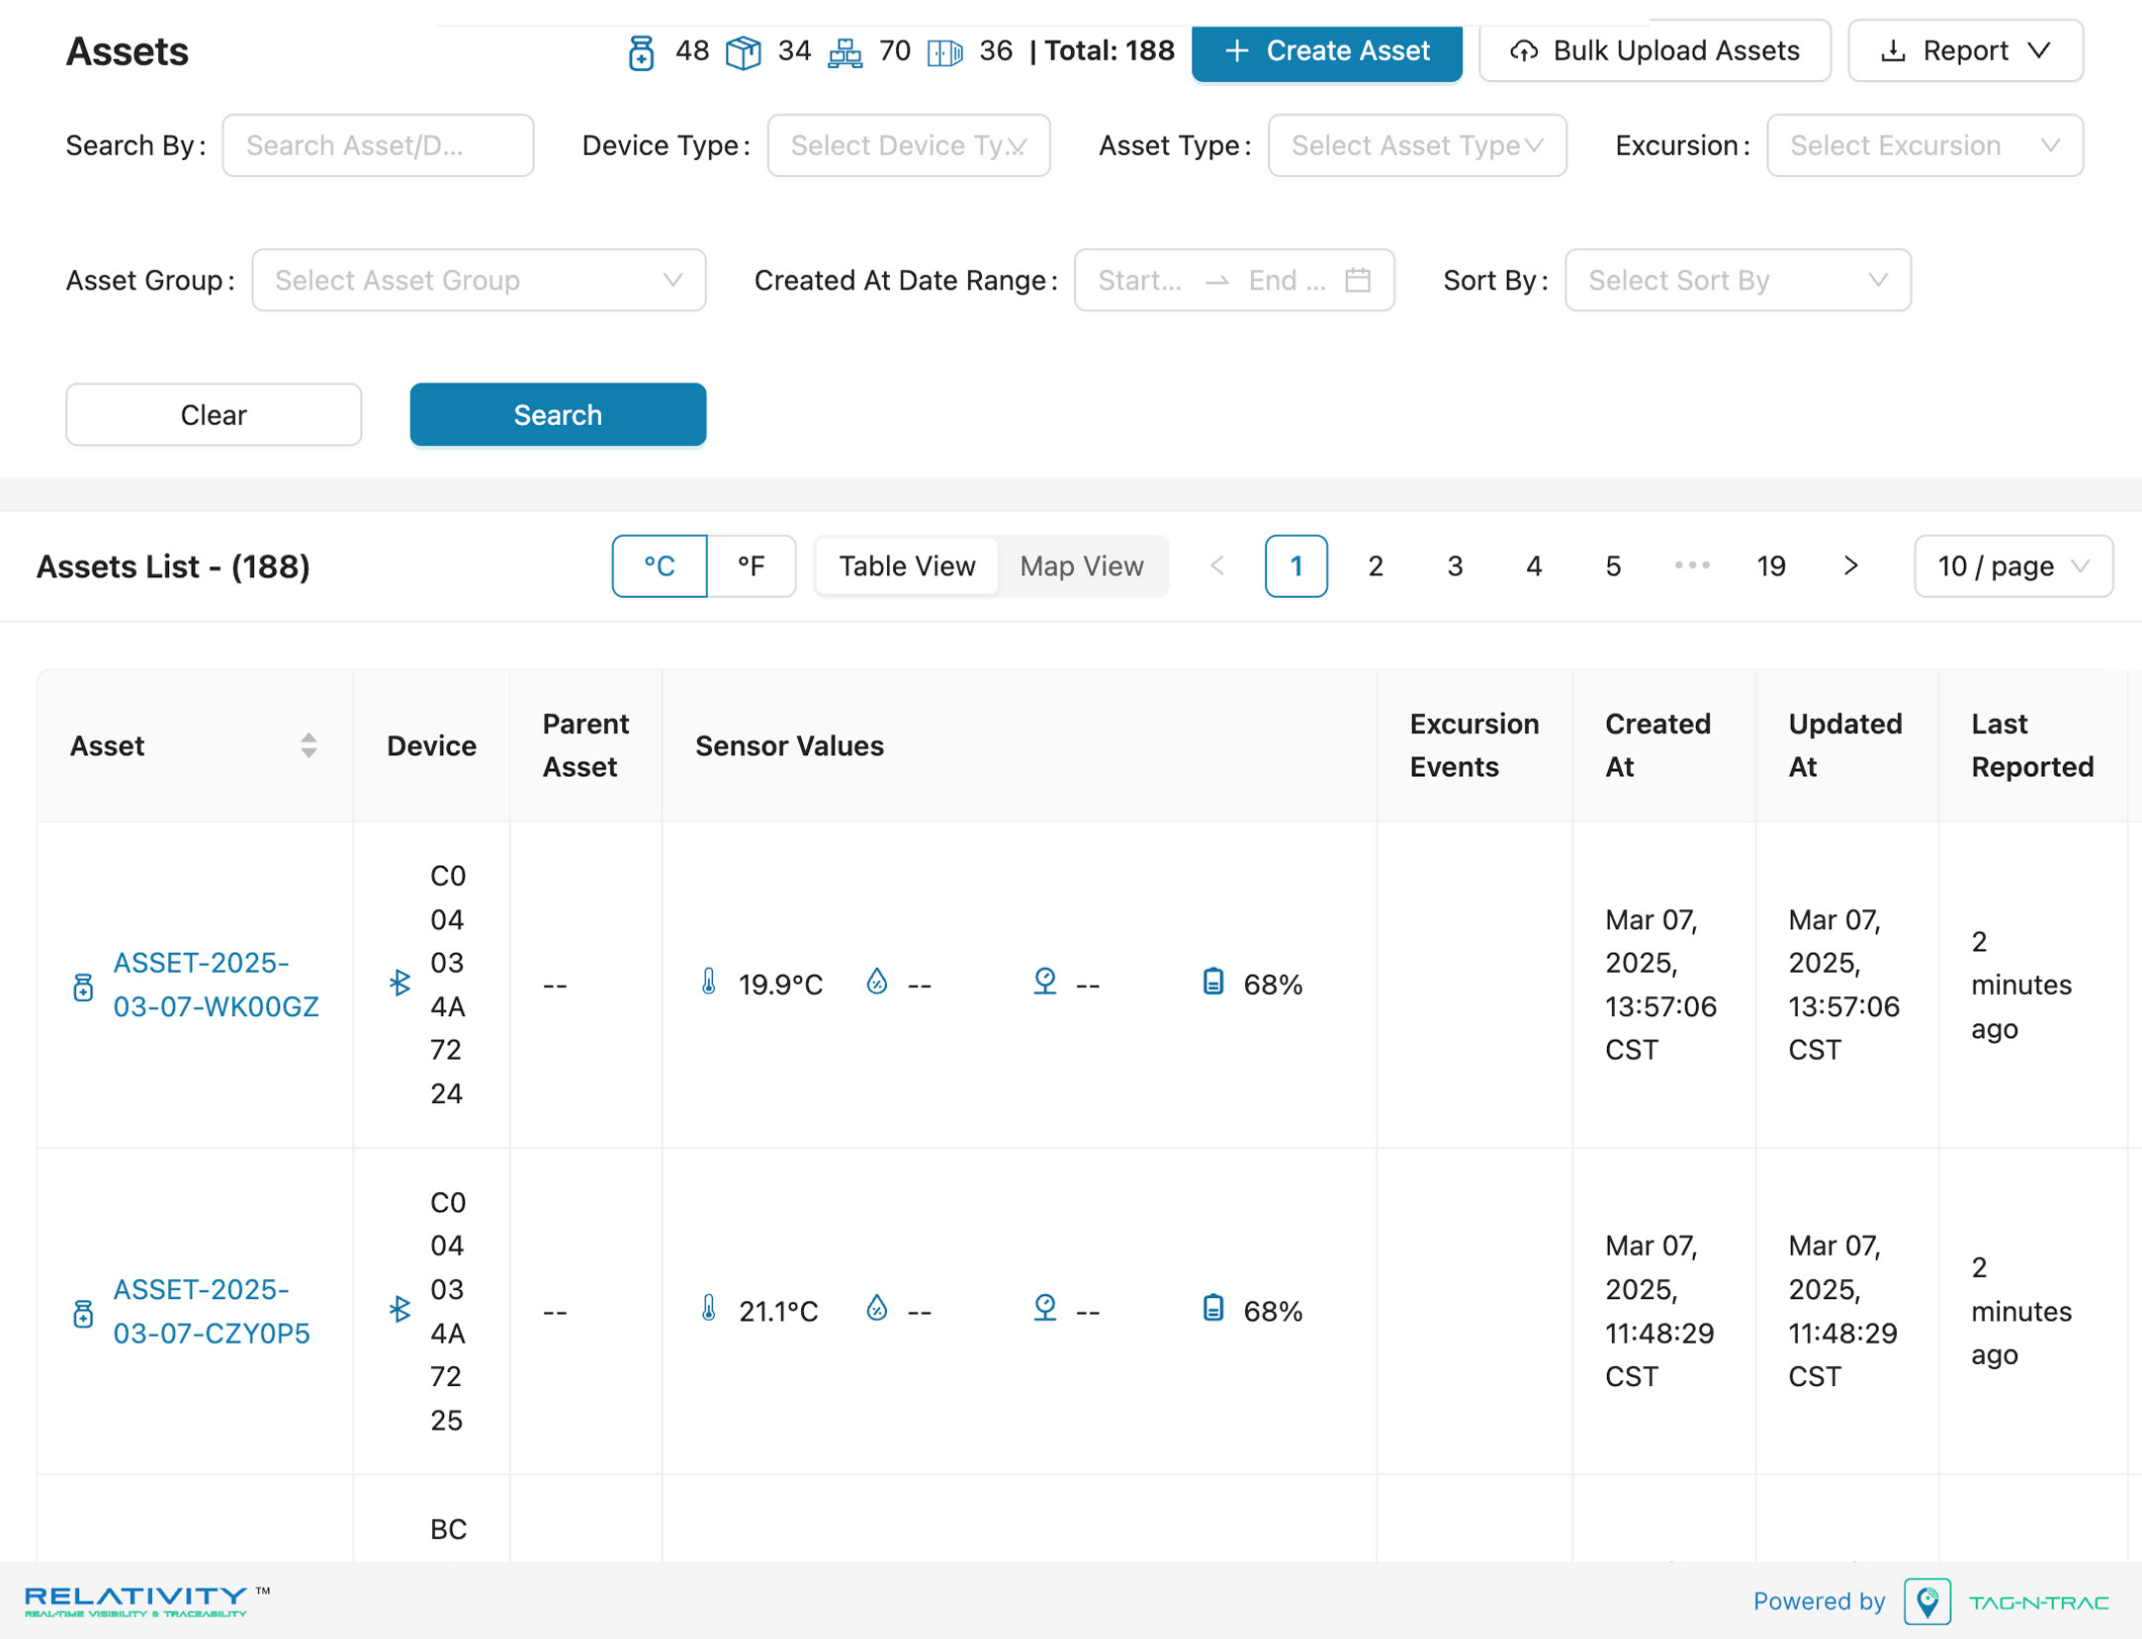Go to page 3
The width and height of the screenshot is (2142, 1639).
point(1455,565)
